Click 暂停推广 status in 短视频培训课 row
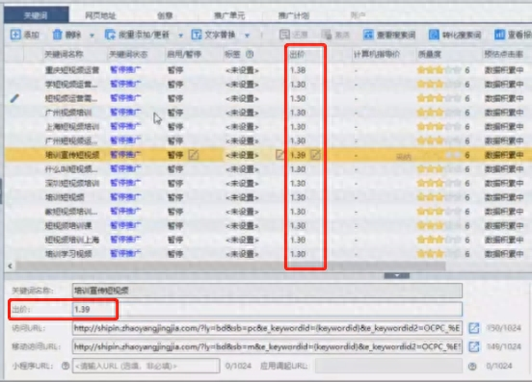The image size is (532, 382). [125, 225]
